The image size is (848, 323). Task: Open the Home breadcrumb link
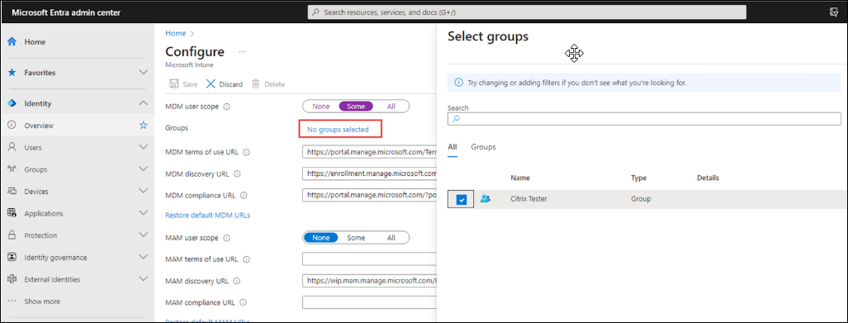175,33
